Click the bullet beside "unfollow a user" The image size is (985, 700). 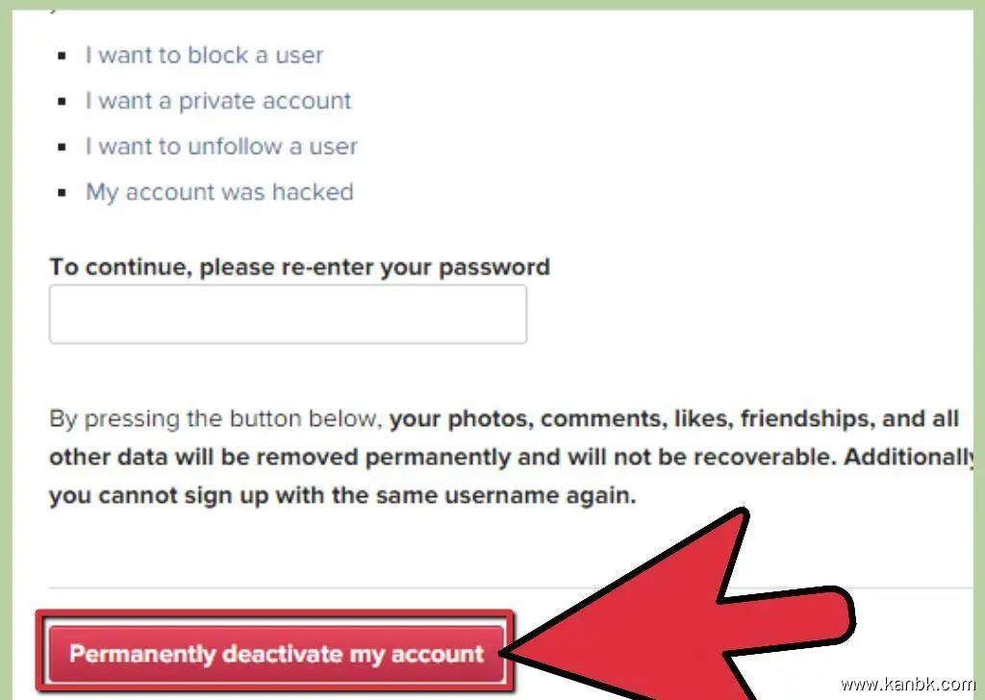coord(63,148)
